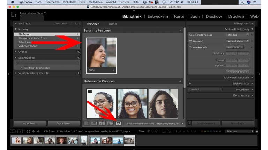This screenshot has height=150, width=268.
Task: Go back with filmstrip left arrow
Action: point(33,131)
